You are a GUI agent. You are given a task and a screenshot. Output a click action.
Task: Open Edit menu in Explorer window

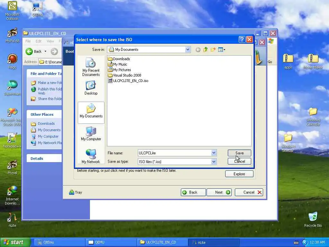[39, 41]
